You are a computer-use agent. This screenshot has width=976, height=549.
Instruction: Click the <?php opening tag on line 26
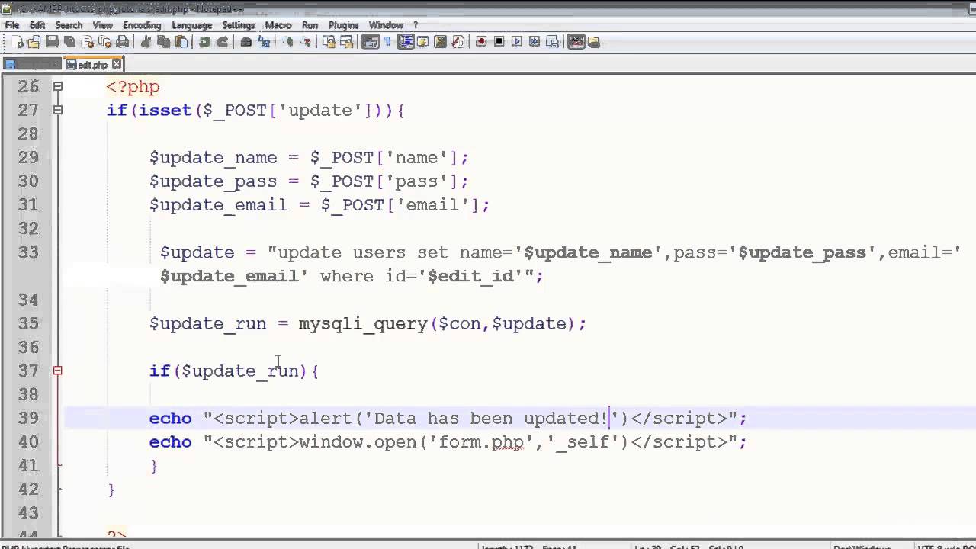pos(133,87)
